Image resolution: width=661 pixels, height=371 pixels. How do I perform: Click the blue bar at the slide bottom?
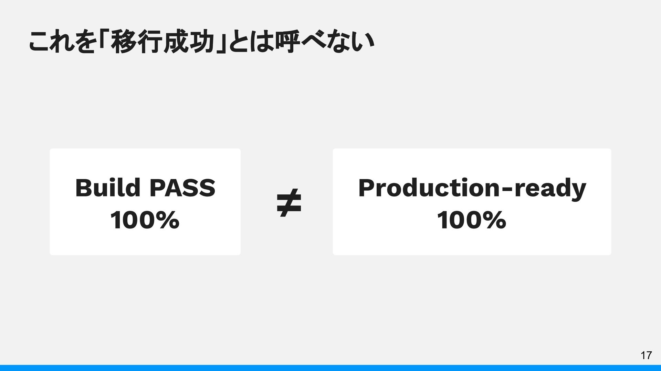coord(330,368)
